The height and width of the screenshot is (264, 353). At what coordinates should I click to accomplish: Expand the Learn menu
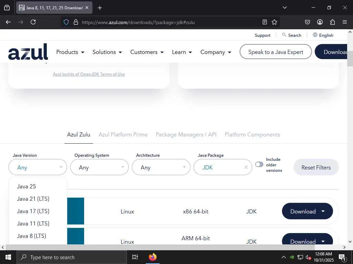pyautogui.click(x=182, y=52)
